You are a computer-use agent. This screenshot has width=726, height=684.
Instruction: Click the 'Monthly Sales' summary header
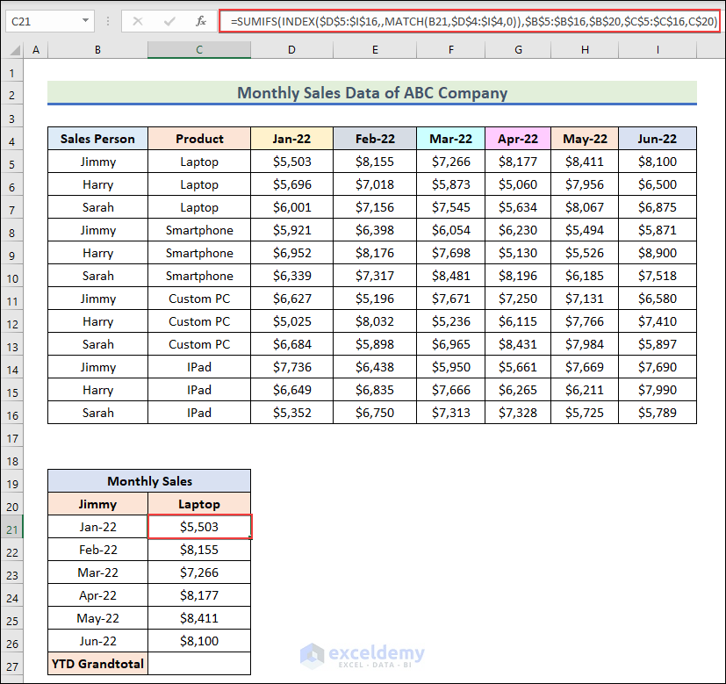pyautogui.click(x=149, y=481)
